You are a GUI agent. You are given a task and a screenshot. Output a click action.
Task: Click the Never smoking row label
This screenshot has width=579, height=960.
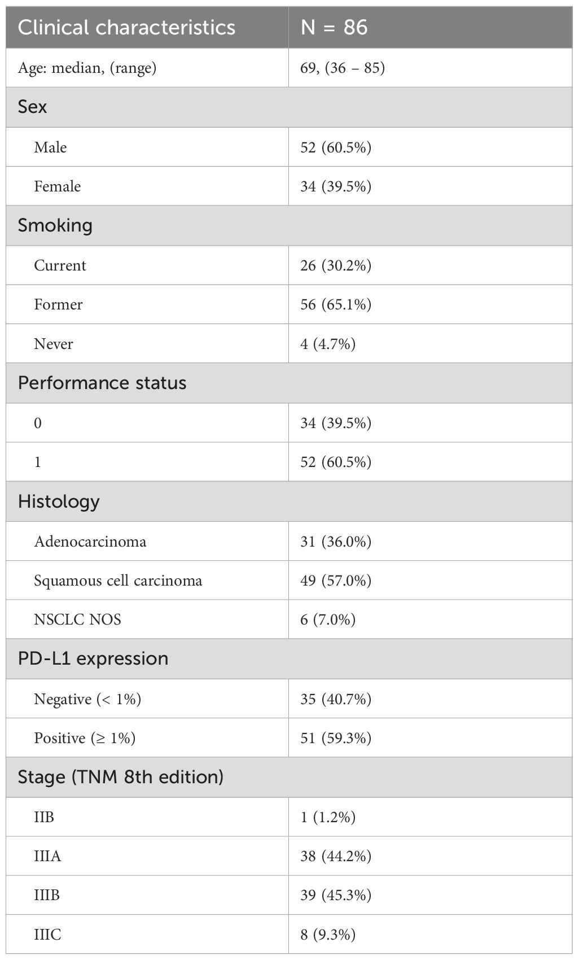(x=53, y=343)
